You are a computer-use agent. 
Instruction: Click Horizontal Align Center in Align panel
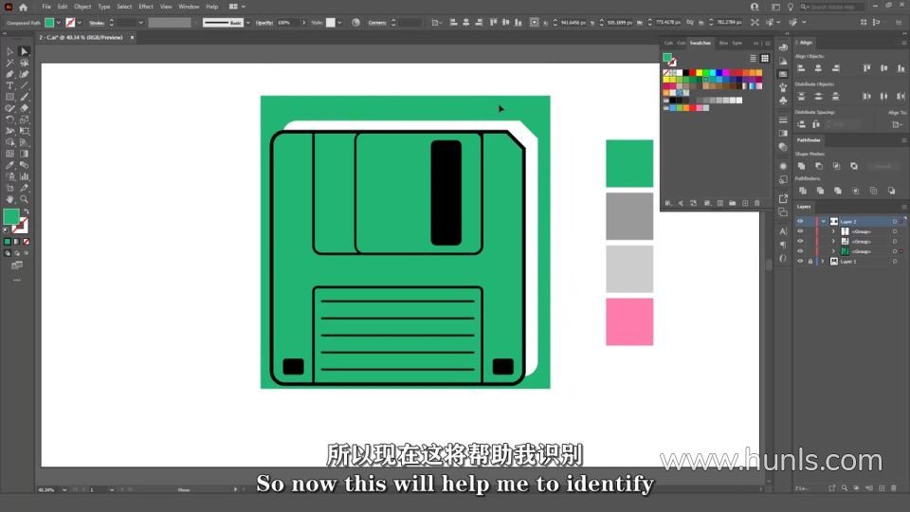818,68
